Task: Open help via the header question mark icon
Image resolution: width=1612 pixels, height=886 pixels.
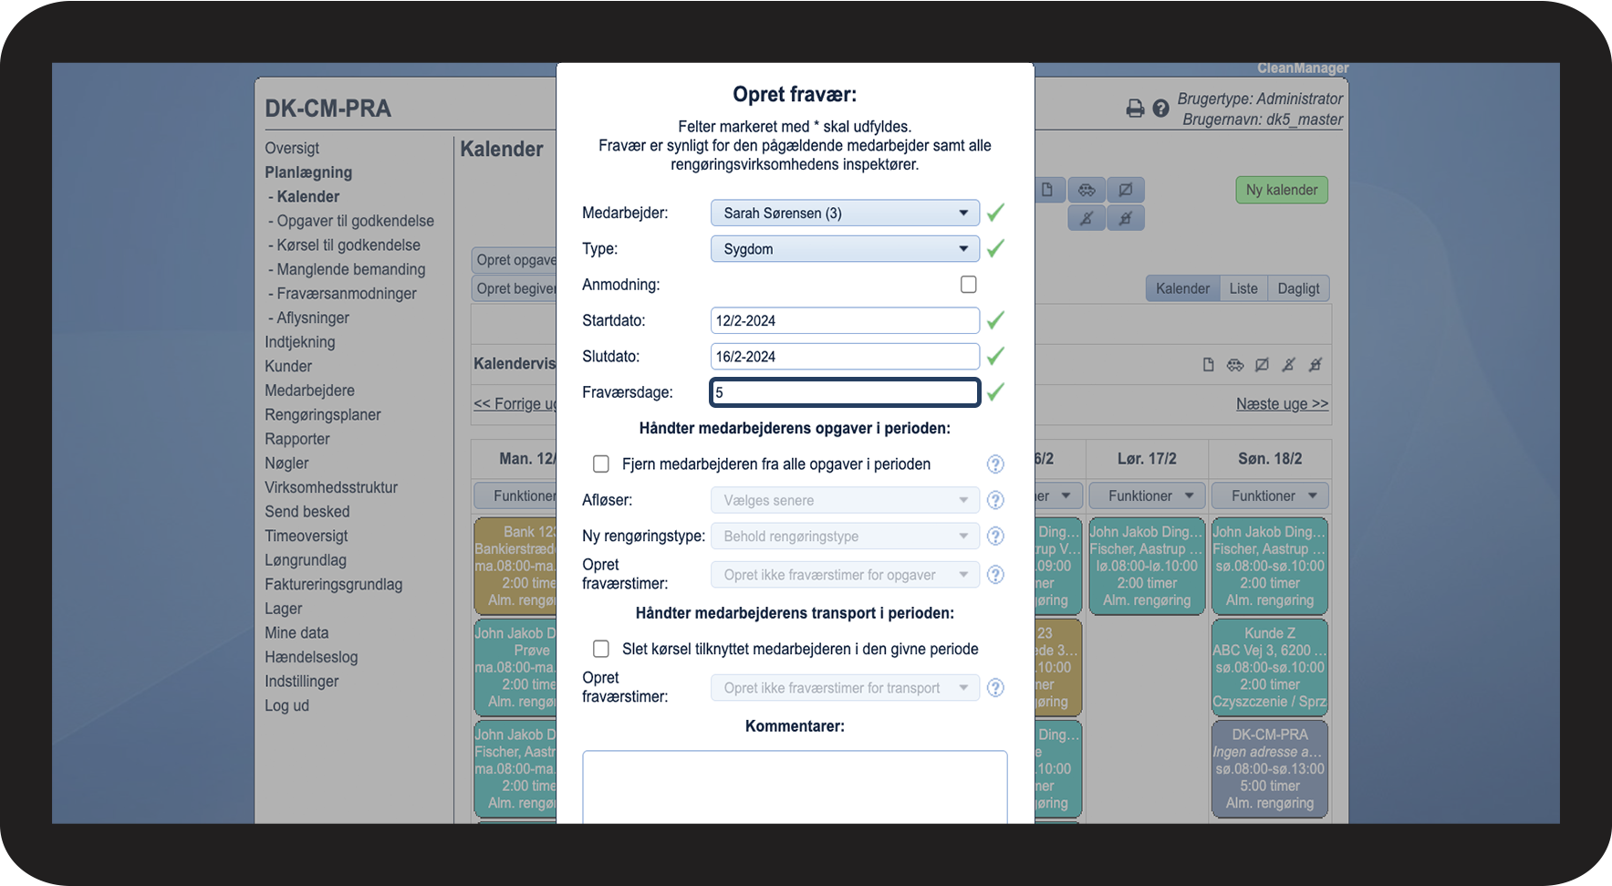Action: coord(1160,109)
